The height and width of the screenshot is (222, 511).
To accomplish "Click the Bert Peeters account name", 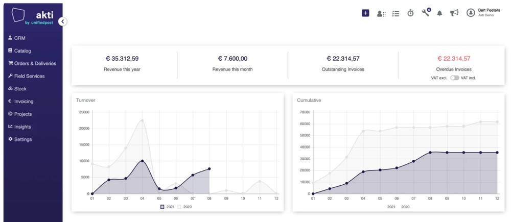I will point(489,10).
